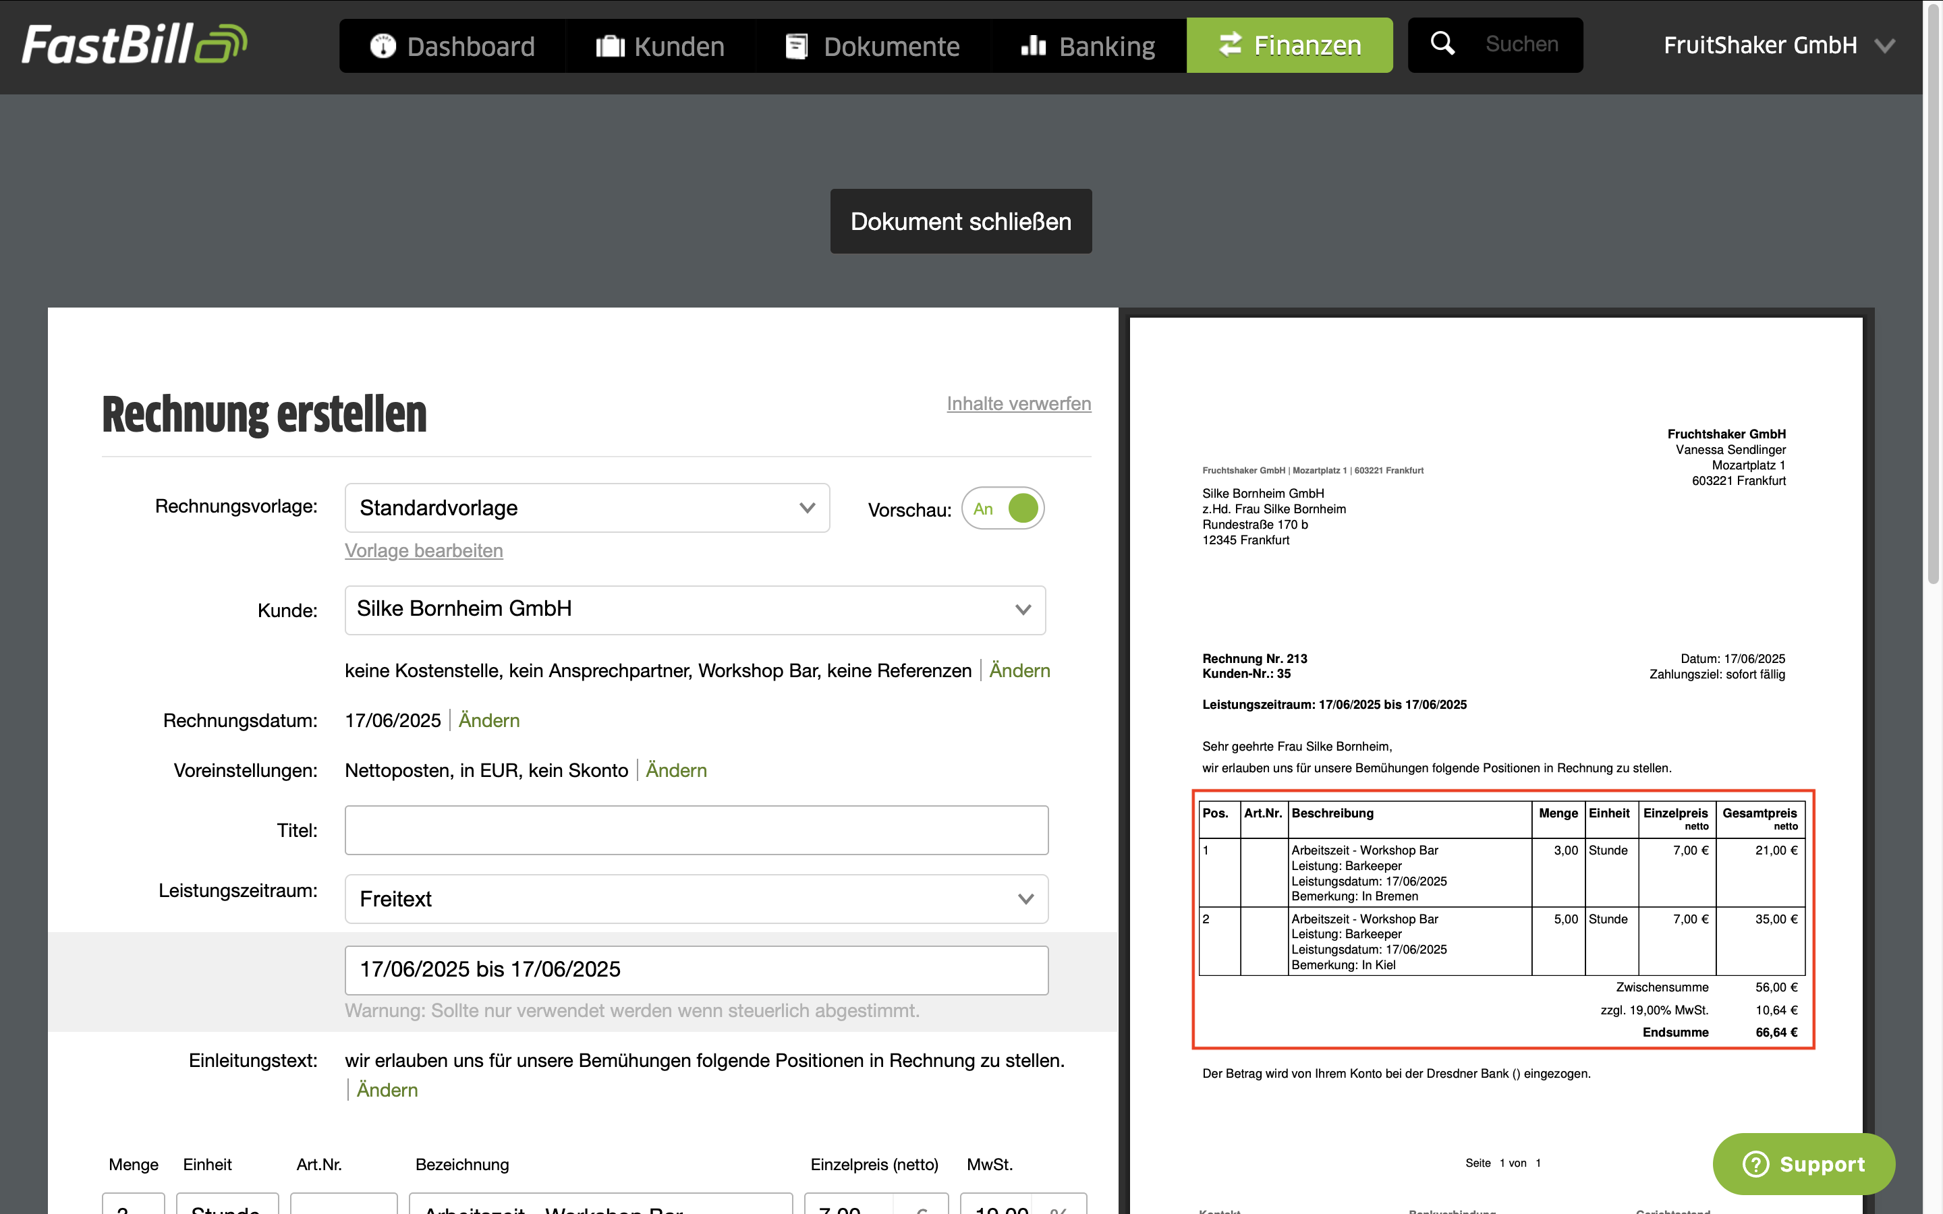Expand the FruitShaker GmbH account menu
Screen dimensions: 1943x1214
click(1779, 46)
